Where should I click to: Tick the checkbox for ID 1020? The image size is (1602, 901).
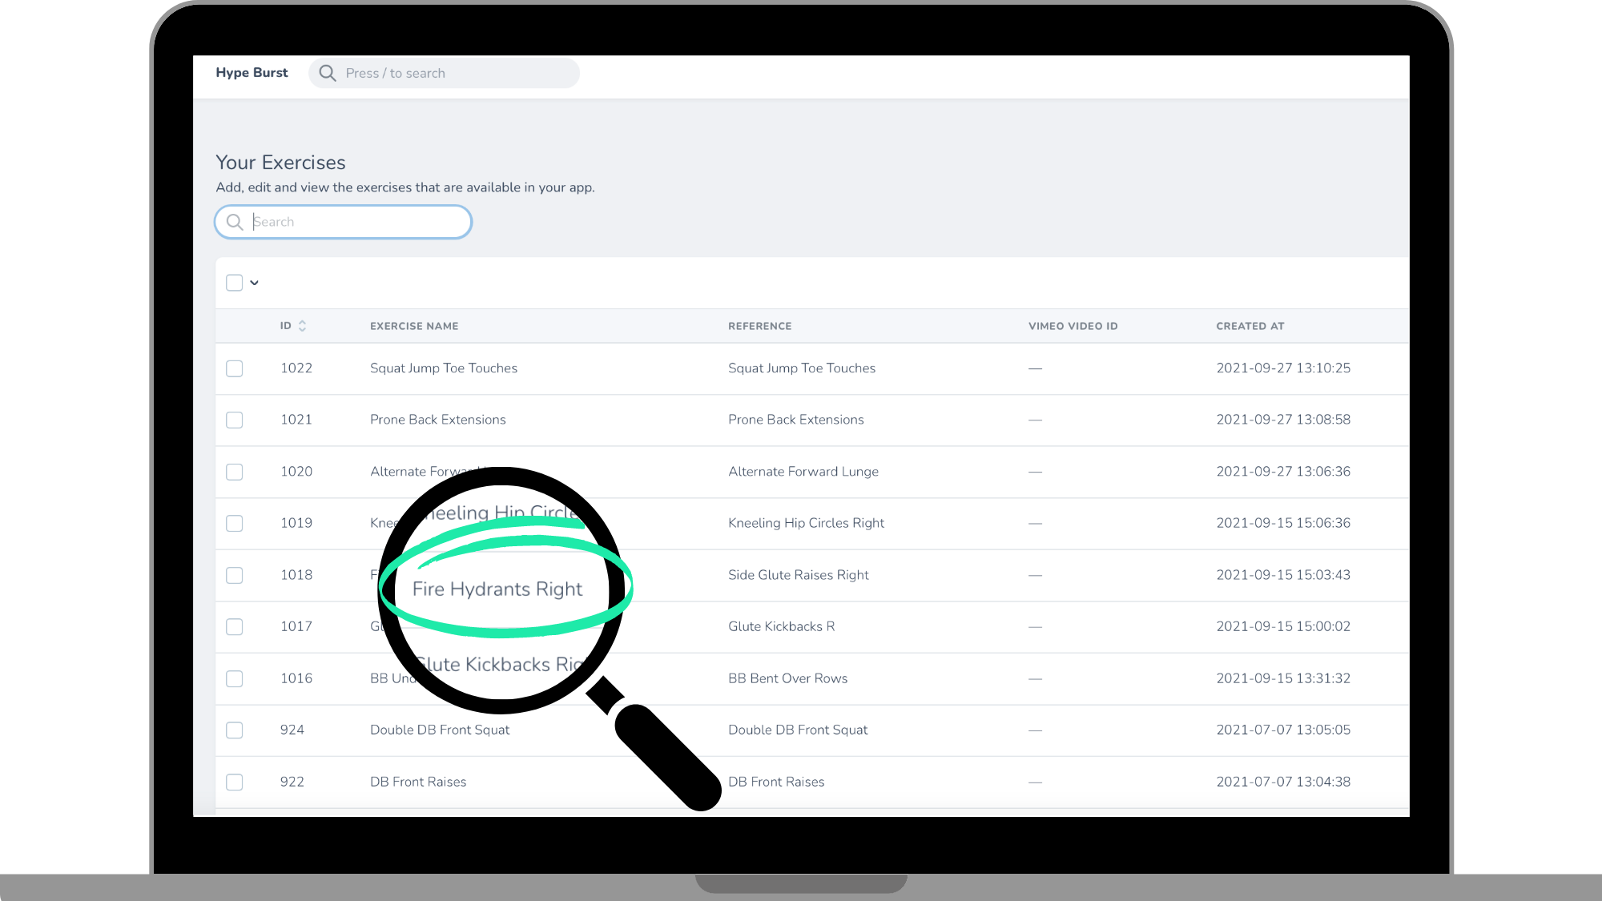pyautogui.click(x=234, y=472)
